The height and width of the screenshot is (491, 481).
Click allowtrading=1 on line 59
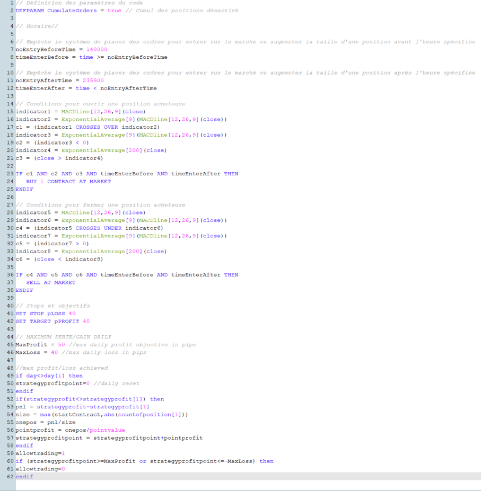coord(40,453)
